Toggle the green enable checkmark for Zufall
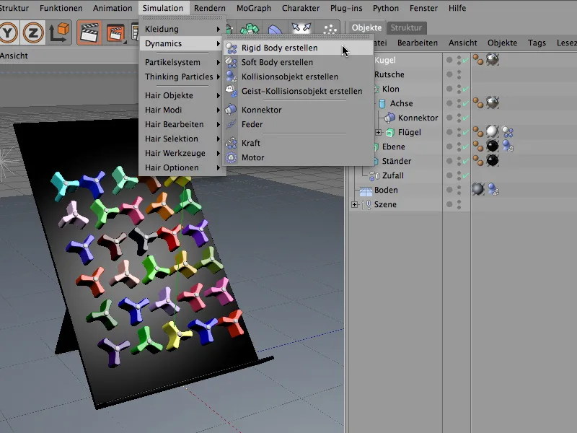Viewport: 577px width, 433px height. click(464, 176)
